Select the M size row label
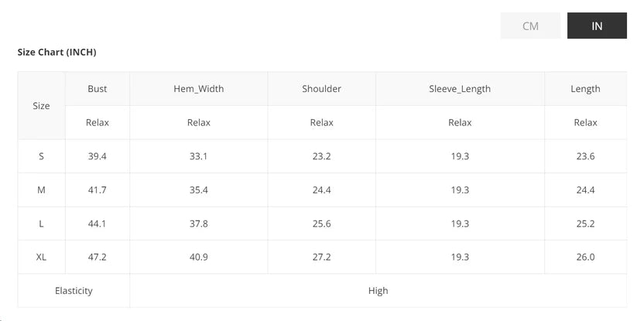The height and width of the screenshot is (321, 637). [x=42, y=190]
